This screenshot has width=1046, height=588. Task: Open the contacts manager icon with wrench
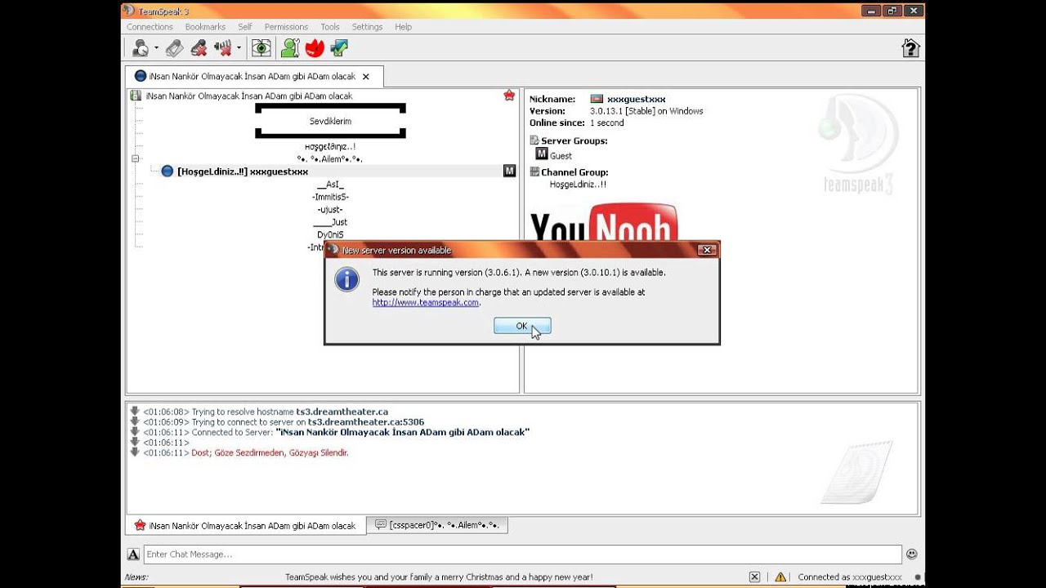click(x=290, y=48)
